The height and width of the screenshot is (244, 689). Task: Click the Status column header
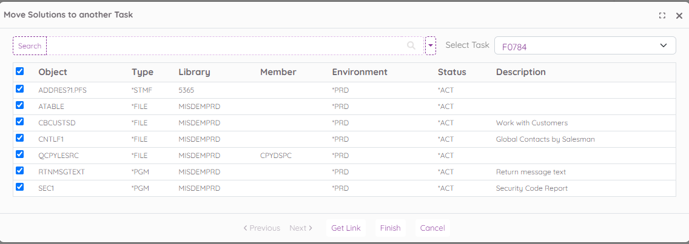(452, 72)
